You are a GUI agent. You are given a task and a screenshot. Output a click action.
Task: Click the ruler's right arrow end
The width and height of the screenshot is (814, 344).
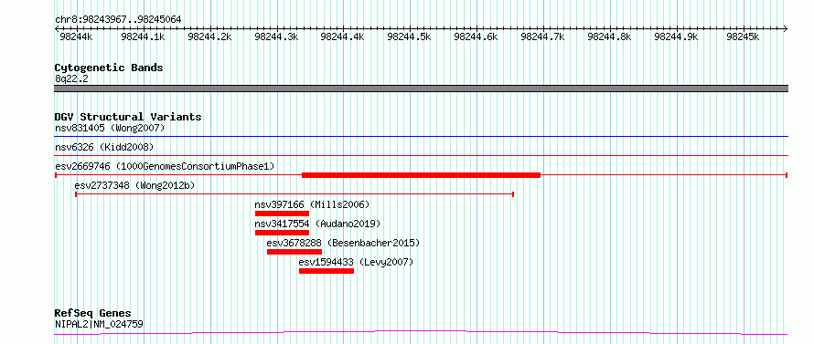(785, 28)
